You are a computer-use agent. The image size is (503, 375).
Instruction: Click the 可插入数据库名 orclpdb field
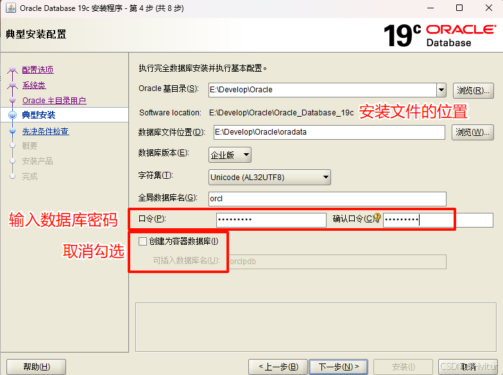(x=337, y=262)
